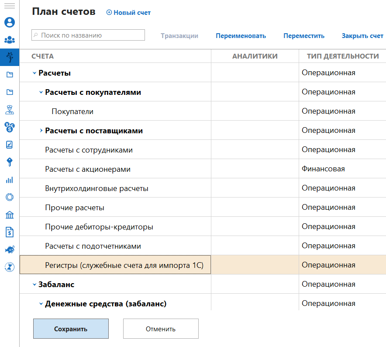Click the bank building icon
The height and width of the screenshot is (347, 386).
(9, 215)
